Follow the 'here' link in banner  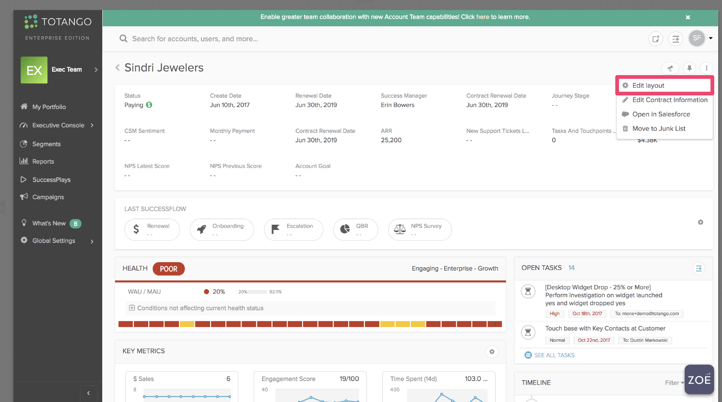click(483, 17)
